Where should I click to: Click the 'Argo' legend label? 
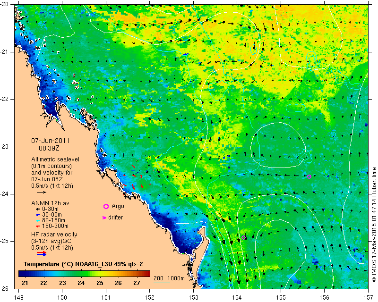(x=118, y=206)
